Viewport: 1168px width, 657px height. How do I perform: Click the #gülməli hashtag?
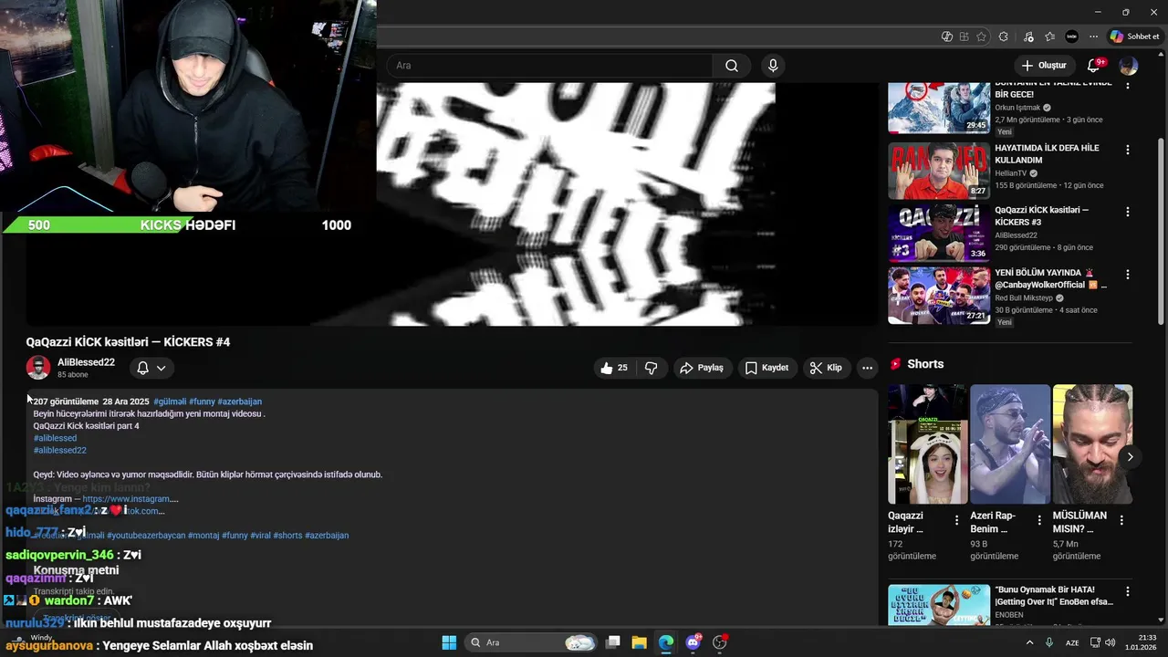(x=170, y=401)
